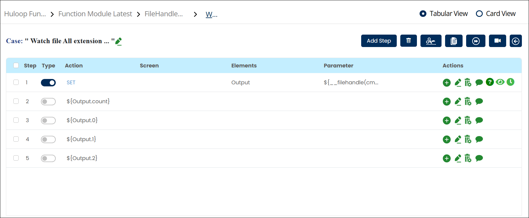Check the select-all checkbox in table header
529x218 pixels.
point(16,65)
